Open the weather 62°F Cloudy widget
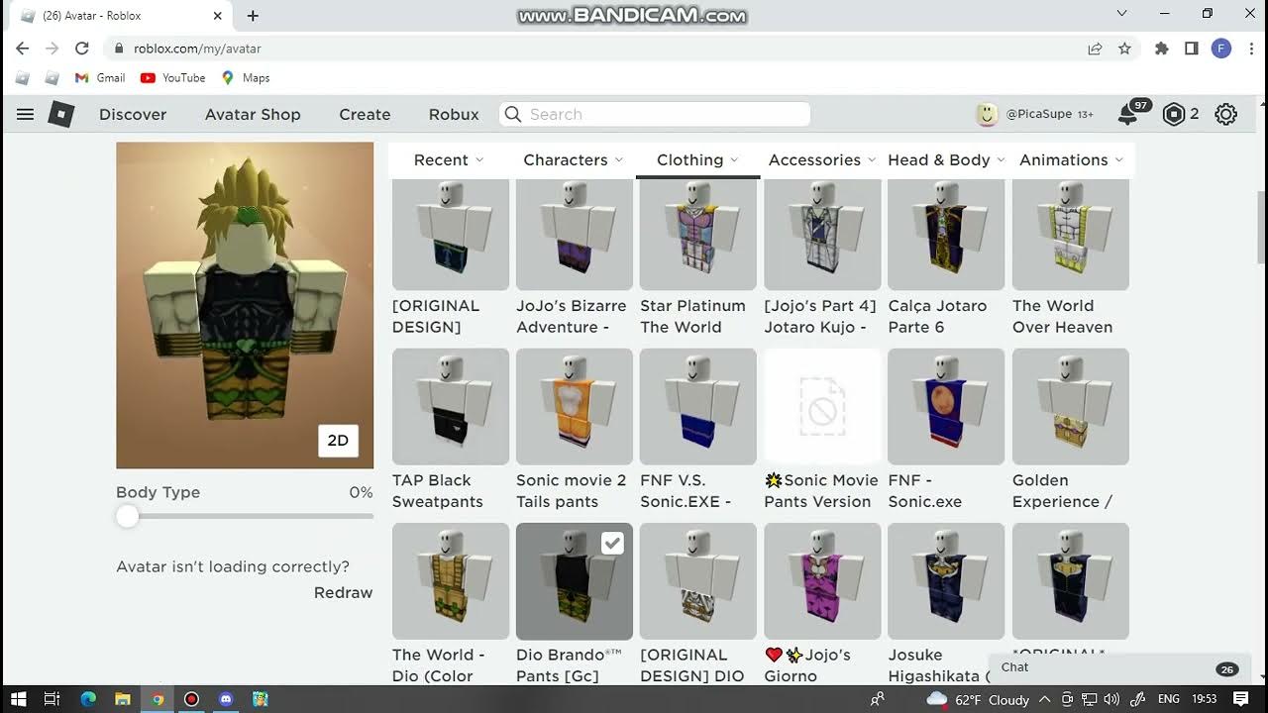The width and height of the screenshot is (1268, 713). (977, 699)
